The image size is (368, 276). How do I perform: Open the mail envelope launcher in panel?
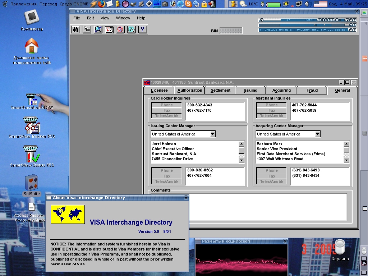109,4
